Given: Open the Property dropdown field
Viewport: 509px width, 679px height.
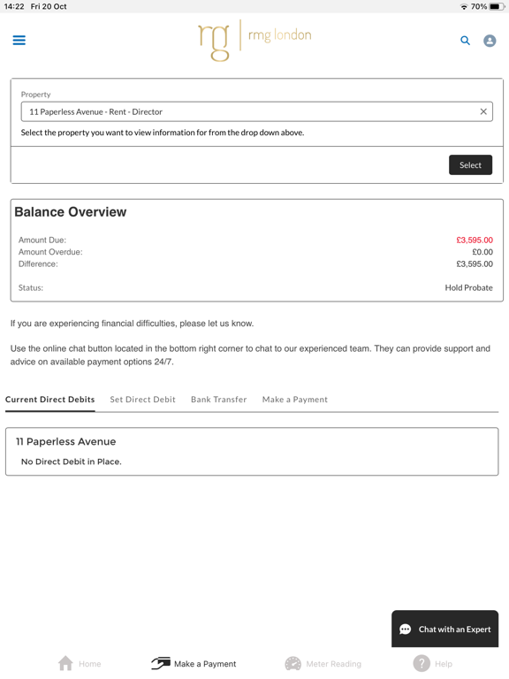Looking at the screenshot, I should [x=256, y=111].
